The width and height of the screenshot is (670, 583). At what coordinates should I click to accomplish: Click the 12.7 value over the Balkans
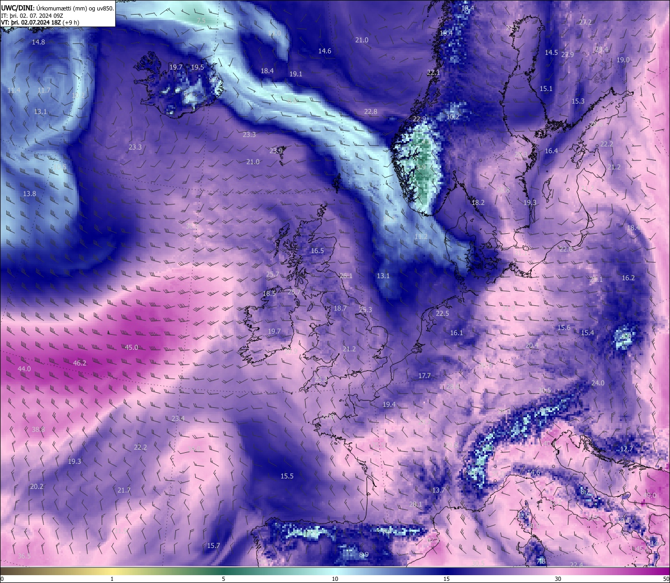[x=627, y=449]
